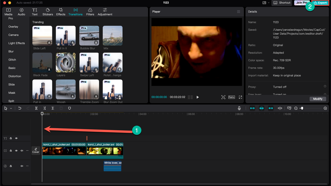The height and width of the screenshot is (186, 331).
Task: Open the Ratio options
Action: pos(231,97)
